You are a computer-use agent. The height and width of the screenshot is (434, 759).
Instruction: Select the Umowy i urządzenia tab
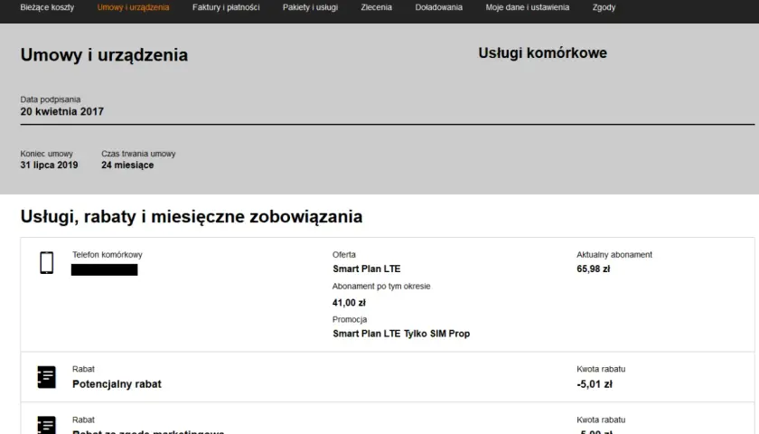coord(133,7)
